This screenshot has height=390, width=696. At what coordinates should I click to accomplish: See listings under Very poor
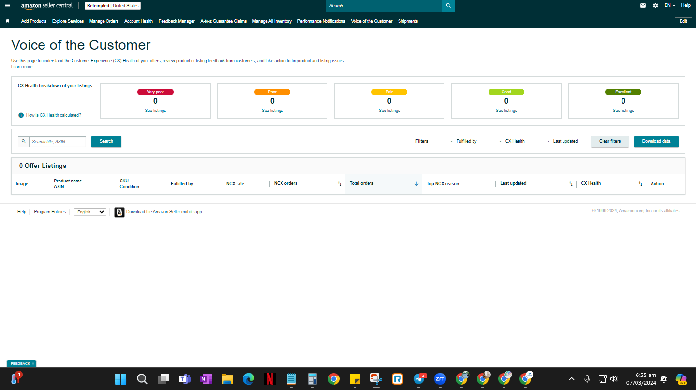pos(156,111)
